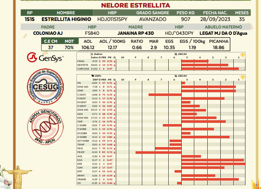
Task: Click the FINAL index red bar
Action: tap(195, 61)
